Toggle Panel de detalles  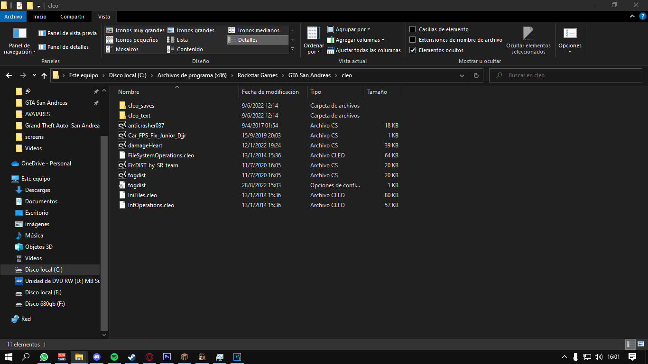(64, 47)
